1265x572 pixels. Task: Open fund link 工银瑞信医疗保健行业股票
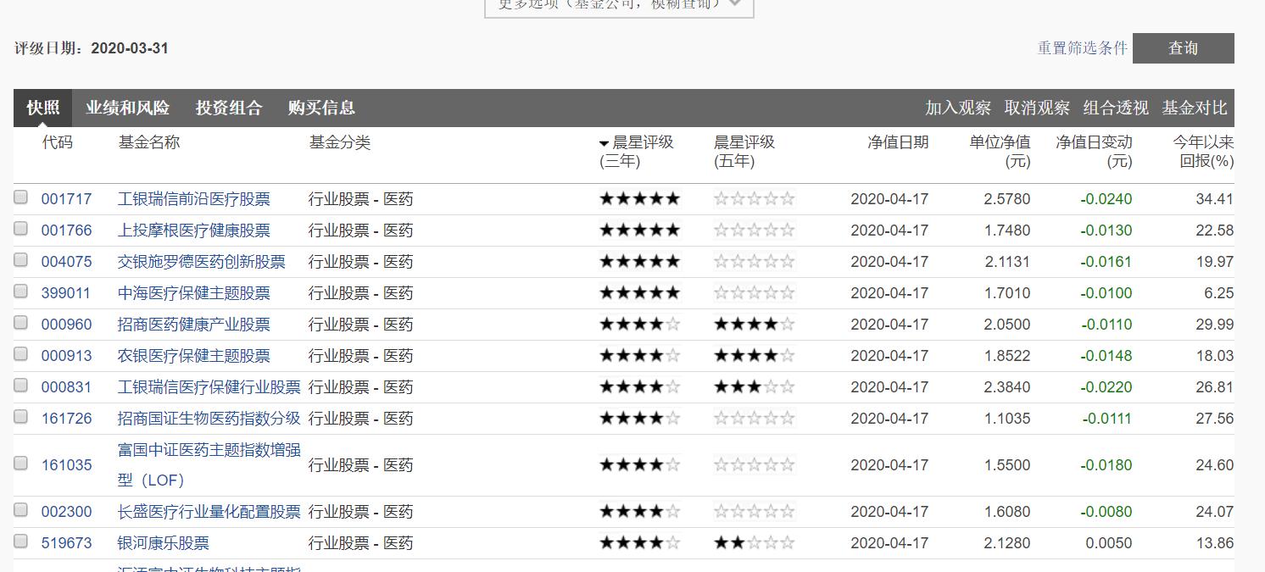coord(209,387)
